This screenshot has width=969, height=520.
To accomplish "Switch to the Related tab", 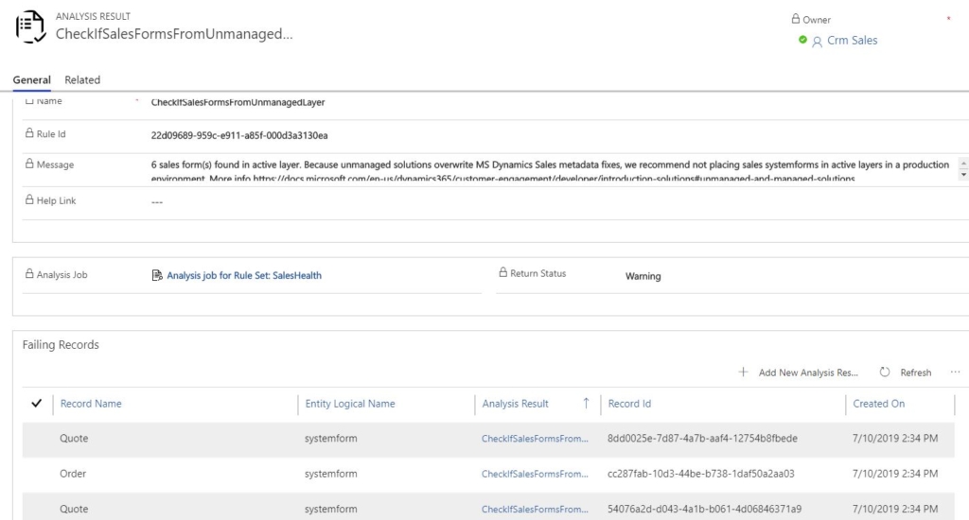I will pyautogui.click(x=82, y=80).
